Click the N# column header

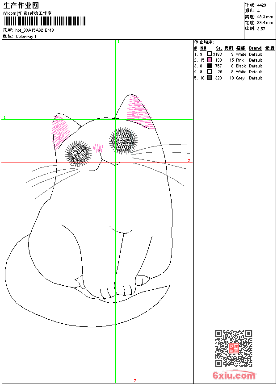[x=203, y=48]
